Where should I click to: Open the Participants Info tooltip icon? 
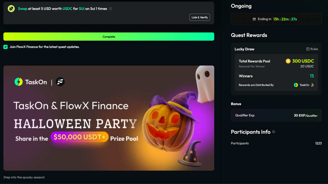[x=274, y=132]
